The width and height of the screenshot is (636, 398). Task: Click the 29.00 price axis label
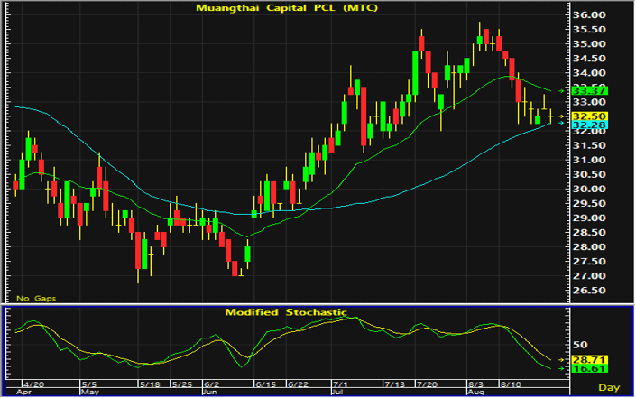(589, 218)
